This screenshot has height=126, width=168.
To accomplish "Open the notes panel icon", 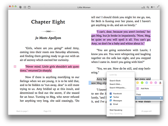I will point(29,7).
